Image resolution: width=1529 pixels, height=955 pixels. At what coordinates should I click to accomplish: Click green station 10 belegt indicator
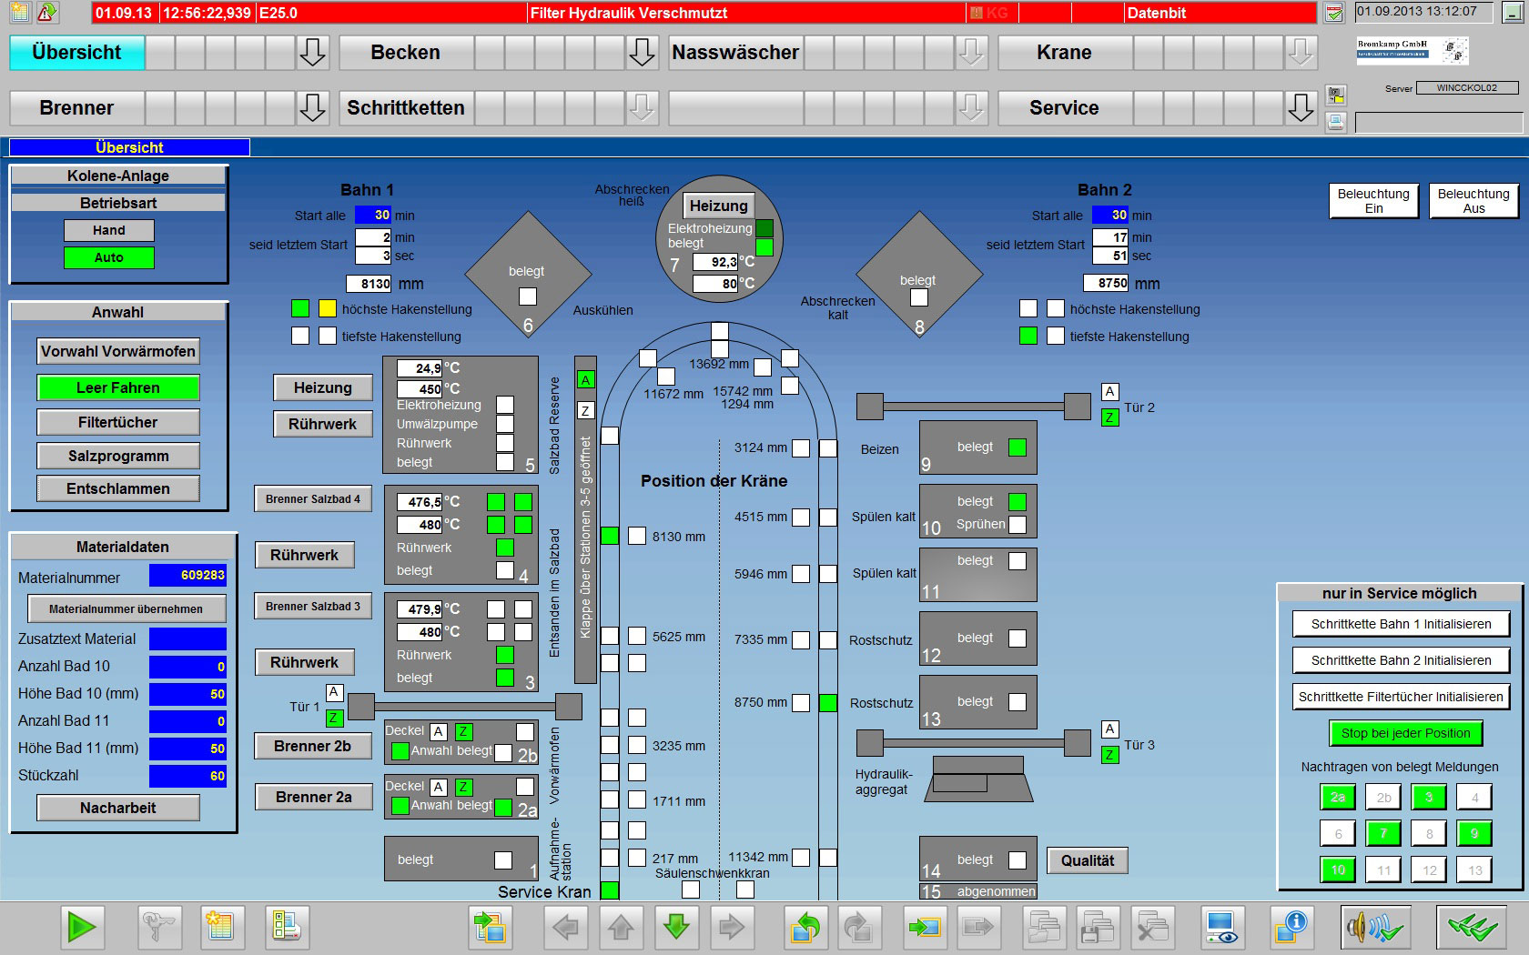click(x=1018, y=501)
